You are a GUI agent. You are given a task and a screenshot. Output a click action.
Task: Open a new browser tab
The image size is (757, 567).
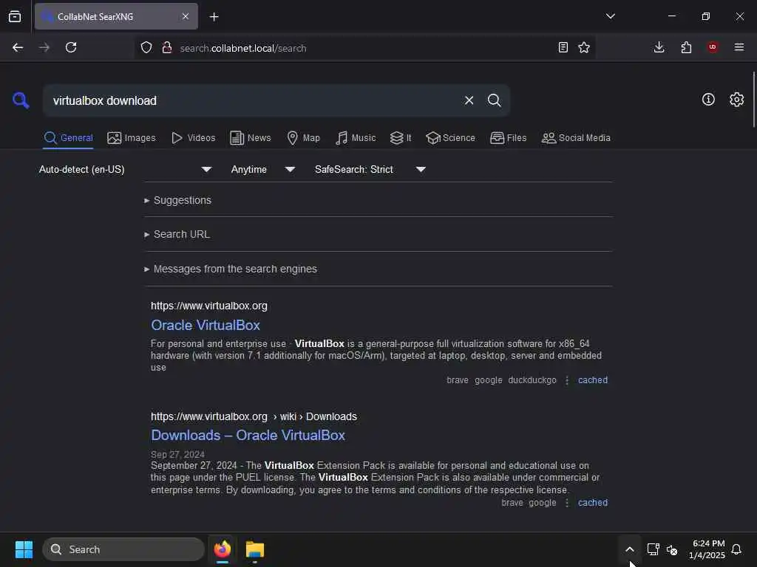pyautogui.click(x=214, y=17)
